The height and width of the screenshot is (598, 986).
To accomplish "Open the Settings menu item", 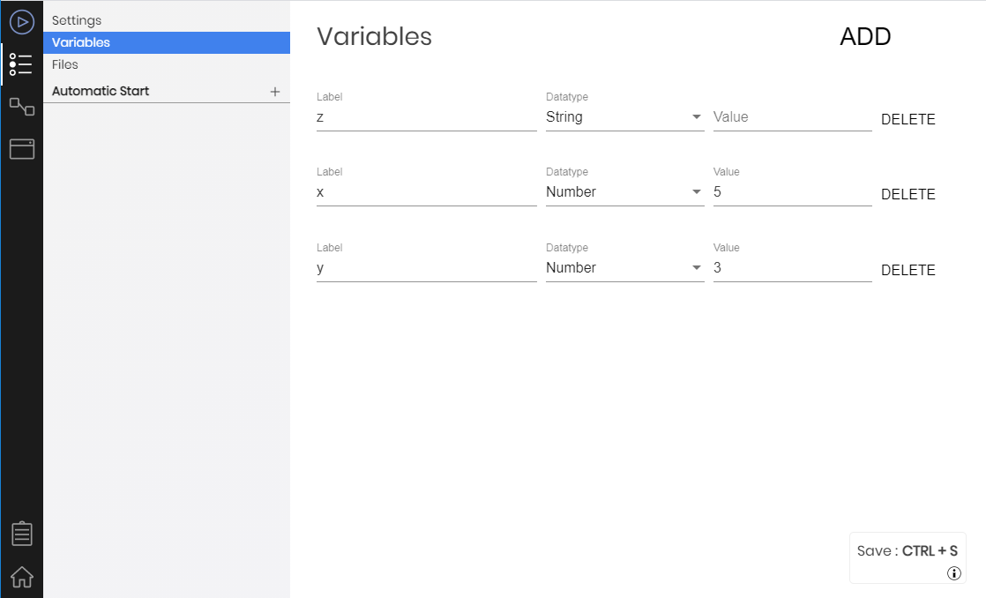I will (77, 20).
